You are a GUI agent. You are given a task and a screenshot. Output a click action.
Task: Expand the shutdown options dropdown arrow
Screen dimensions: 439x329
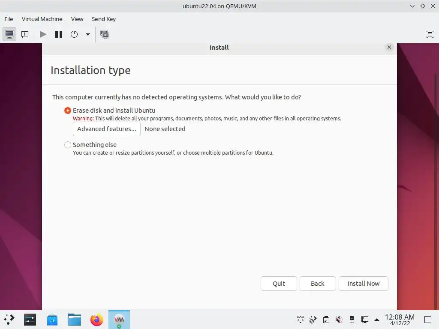point(88,34)
